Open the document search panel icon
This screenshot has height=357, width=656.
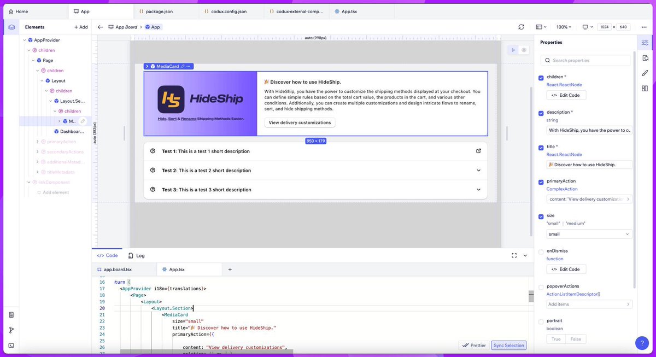(x=645, y=57)
